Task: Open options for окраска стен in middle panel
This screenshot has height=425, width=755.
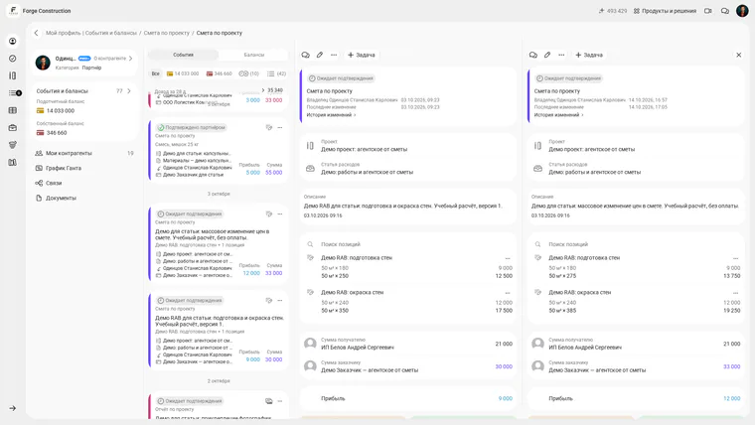Action: [508, 293]
